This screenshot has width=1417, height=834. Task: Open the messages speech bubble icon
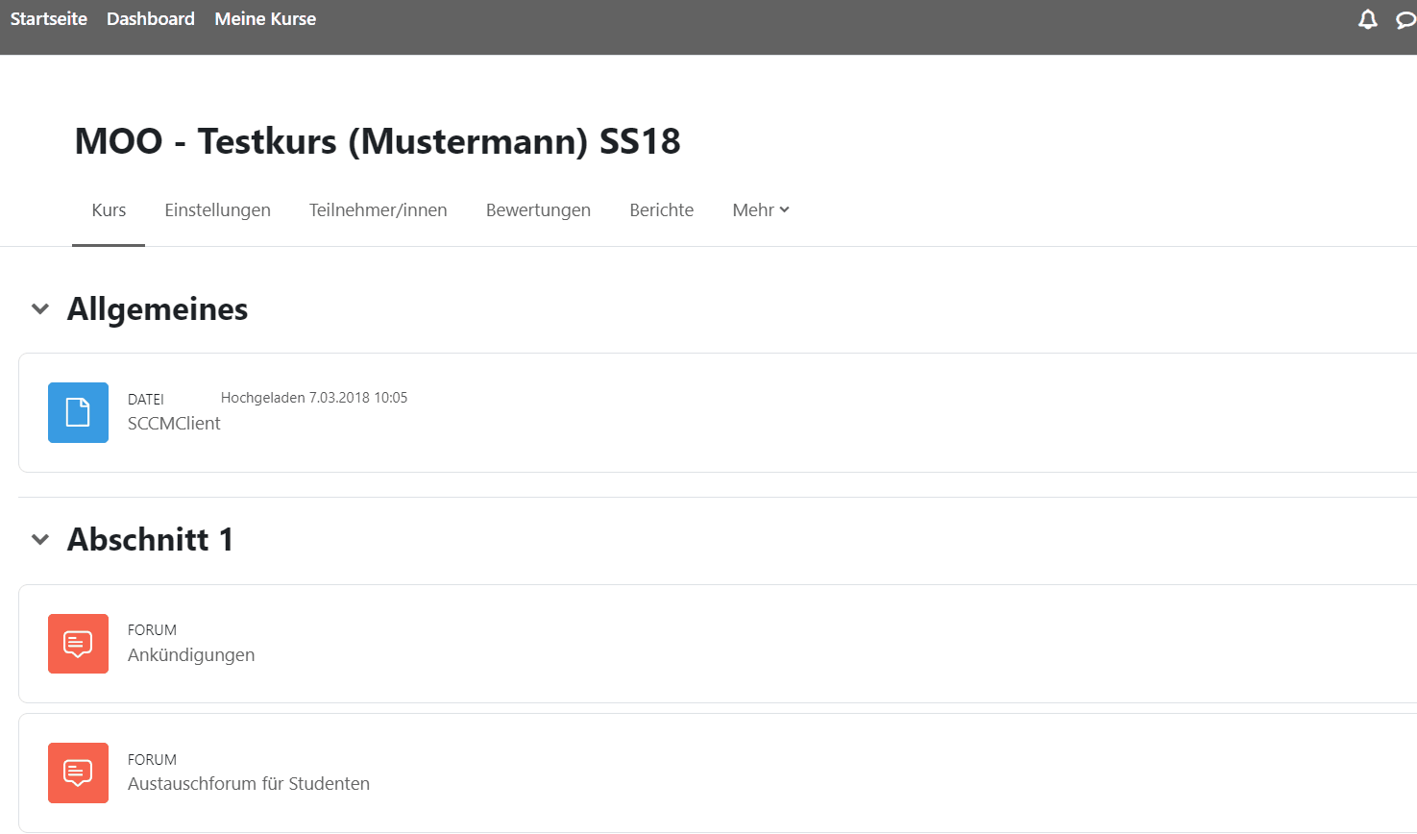[1405, 20]
